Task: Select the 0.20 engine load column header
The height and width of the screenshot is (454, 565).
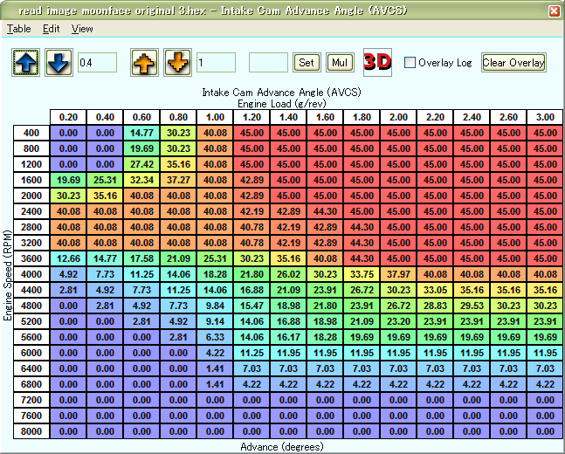Action: (67, 118)
